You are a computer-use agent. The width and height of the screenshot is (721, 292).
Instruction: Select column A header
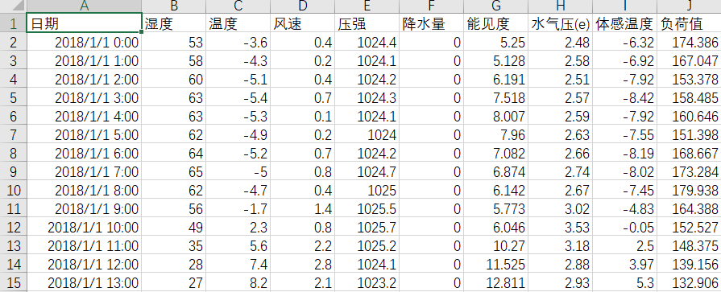point(84,6)
